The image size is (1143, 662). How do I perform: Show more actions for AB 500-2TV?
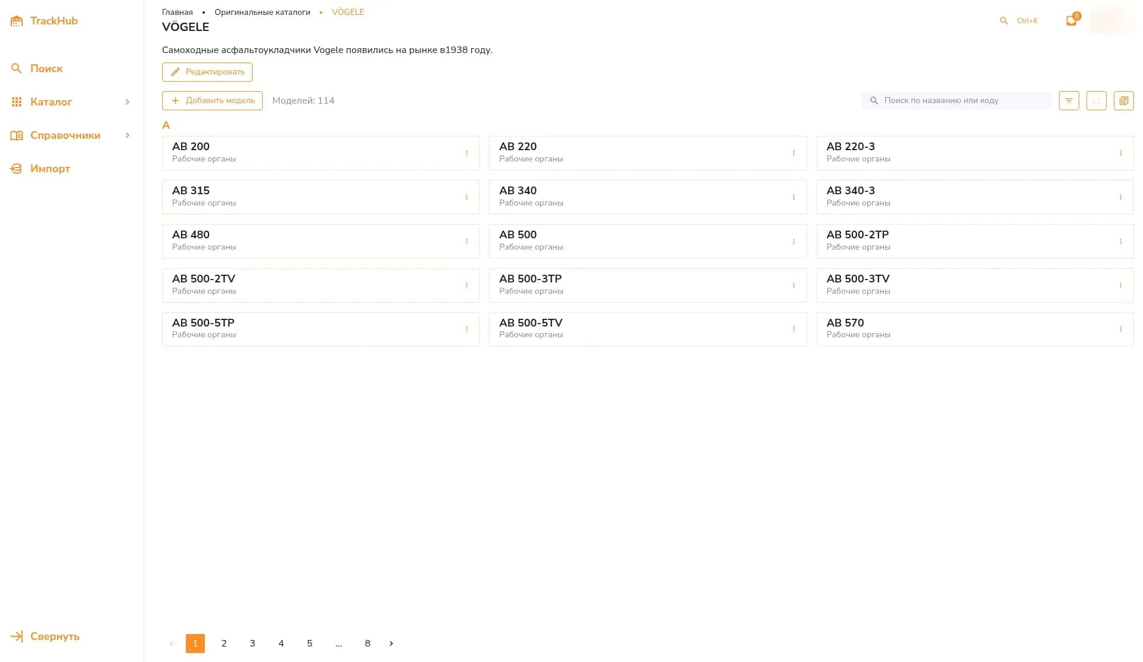[466, 285]
